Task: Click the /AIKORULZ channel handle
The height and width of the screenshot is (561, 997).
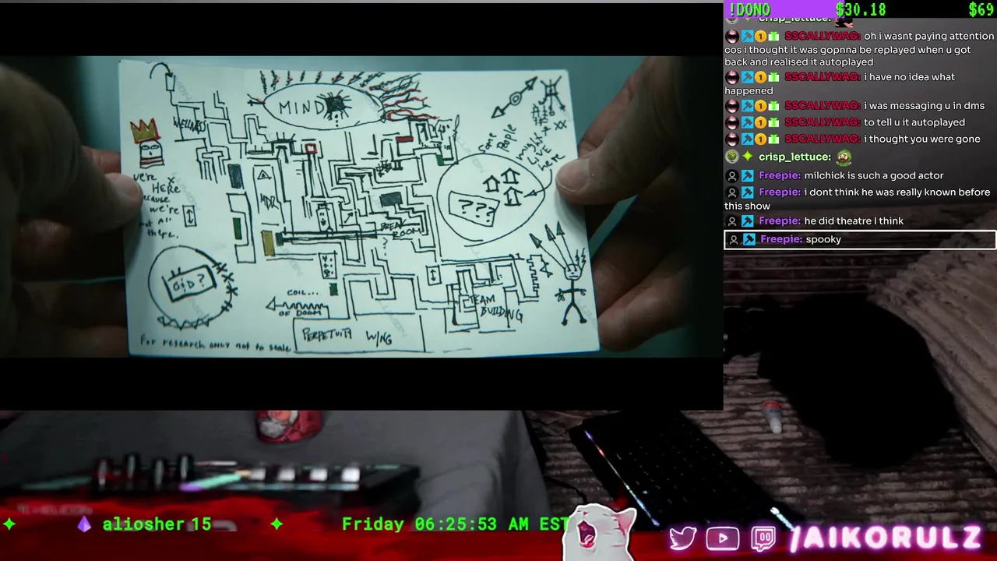Action: pos(886,538)
